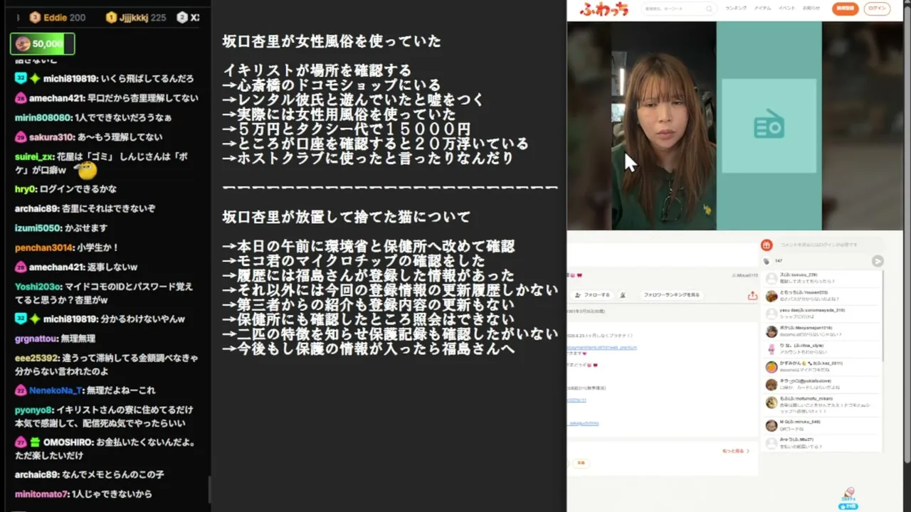Click message '返事しないw' by amechan421
Screen dimensions: 911x512
[113, 267]
